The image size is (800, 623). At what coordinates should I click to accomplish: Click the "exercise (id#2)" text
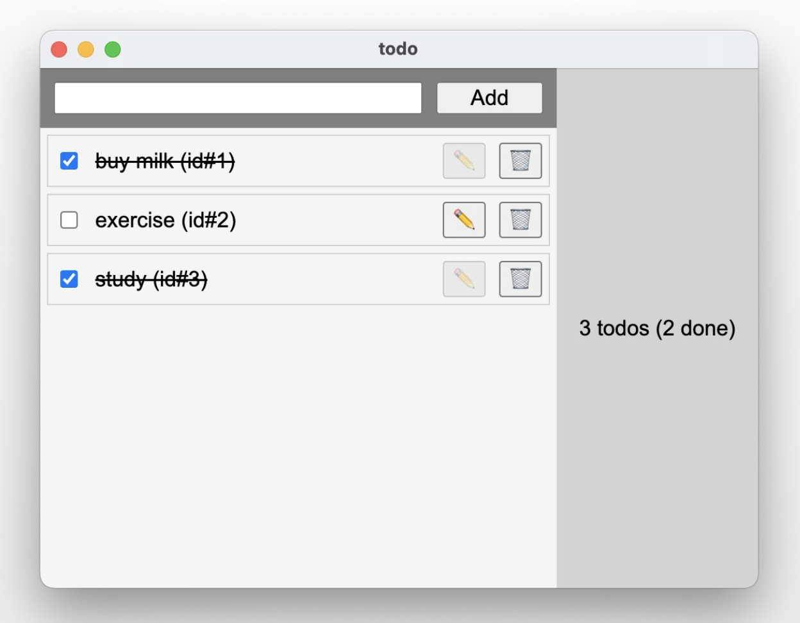(x=165, y=220)
